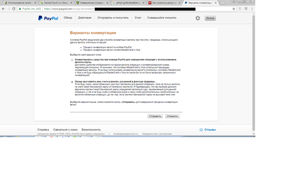Open Связаться с нами footer link

pos(65,130)
